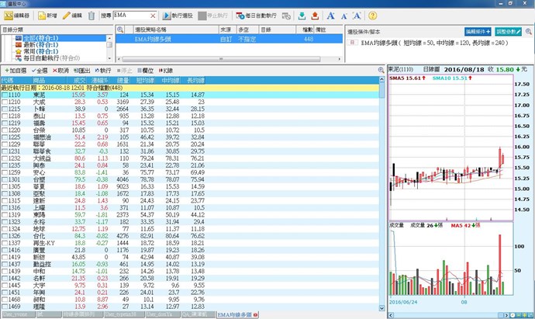Tick the checkbox for stock 1216 福壽
This screenshot has width=535, height=319.
(5, 123)
